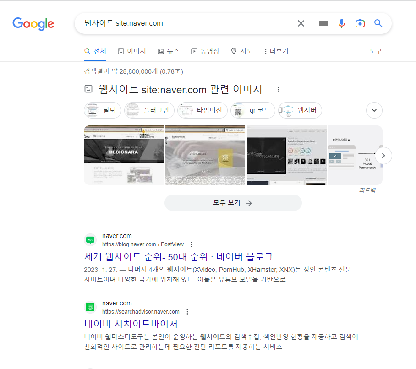The width and height of the screenshot is (416, 369).
Task: Click the blue magnifier search button
Action: click(378, 23)
